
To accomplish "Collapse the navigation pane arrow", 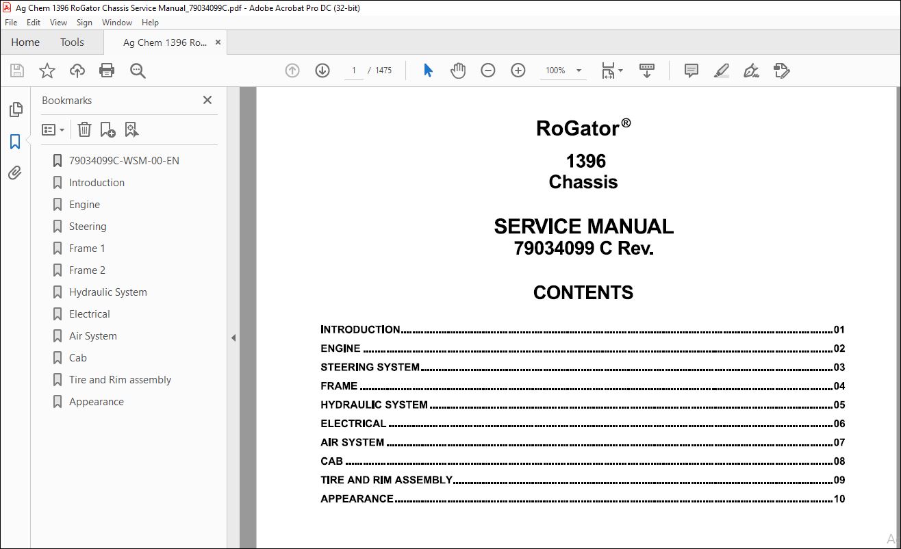I will tap(233, 337).
